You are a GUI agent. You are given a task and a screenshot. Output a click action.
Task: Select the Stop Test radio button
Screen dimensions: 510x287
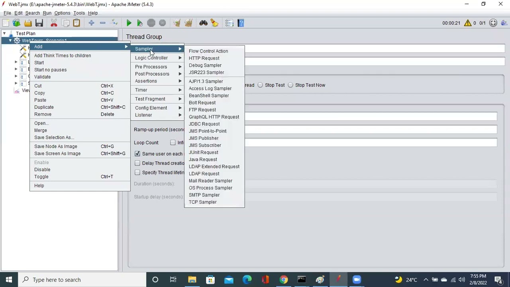260,85
